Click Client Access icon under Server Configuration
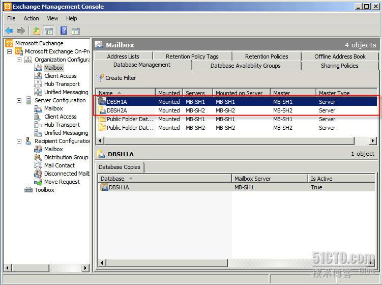 38,117
